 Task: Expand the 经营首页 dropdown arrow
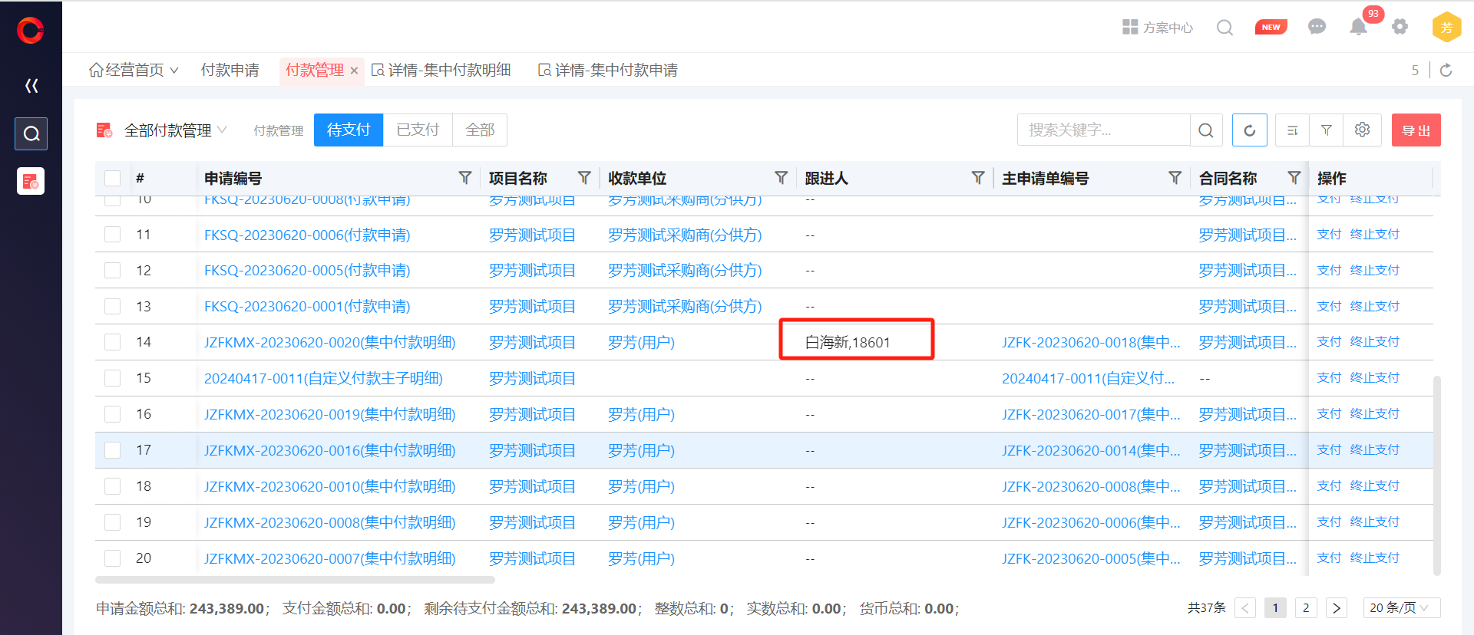click(174, 71)
